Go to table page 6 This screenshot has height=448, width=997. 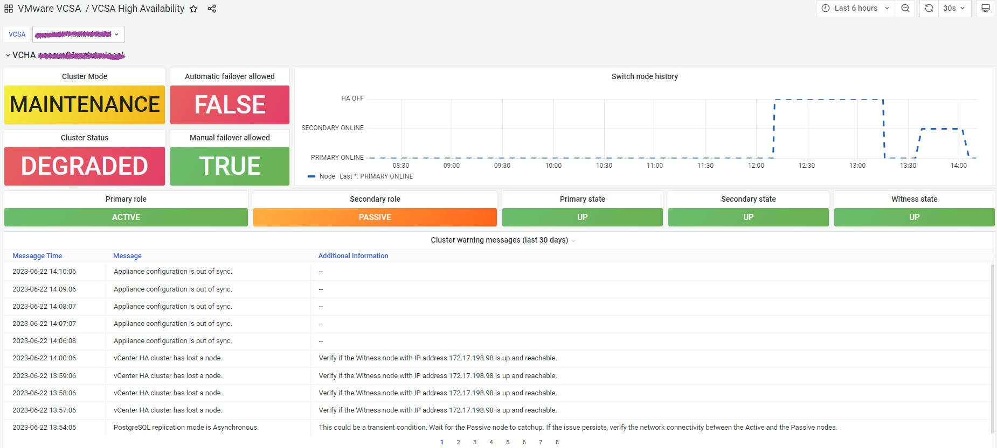(x=524, y=442)
